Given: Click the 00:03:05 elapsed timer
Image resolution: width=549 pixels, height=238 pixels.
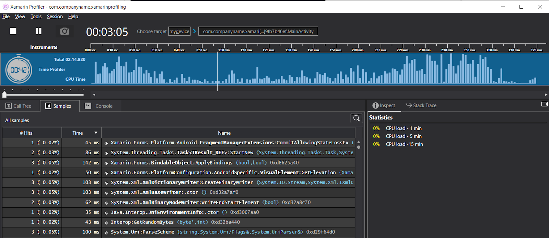Looking at the screenshot, I should [107, 32].
